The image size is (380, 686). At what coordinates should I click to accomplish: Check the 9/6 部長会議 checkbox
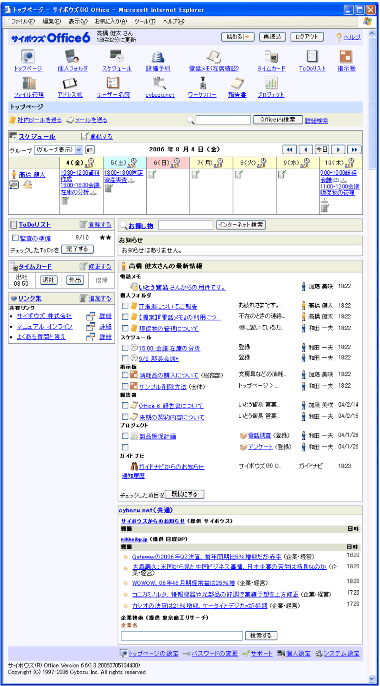[x=125, y=358]
